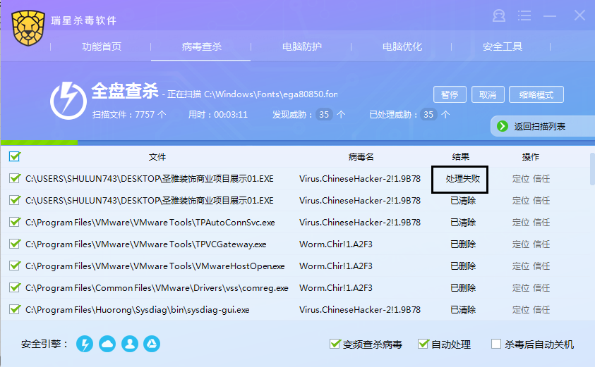Select the lightning bolt security engine icon

coord(85,344)
